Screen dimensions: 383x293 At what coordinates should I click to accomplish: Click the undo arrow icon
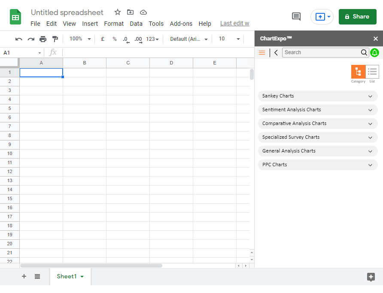[18, 39]
